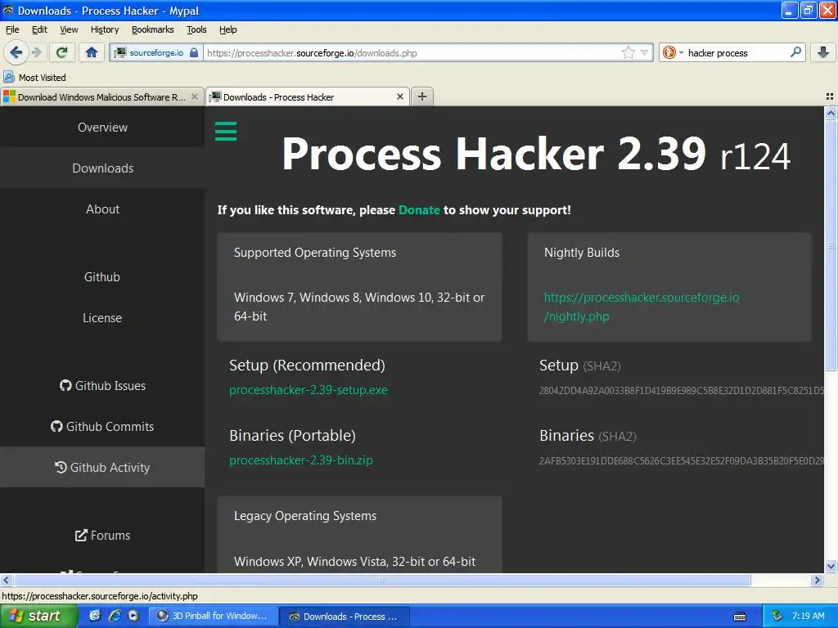Launch Internet Explorer from quick launch

115,616
